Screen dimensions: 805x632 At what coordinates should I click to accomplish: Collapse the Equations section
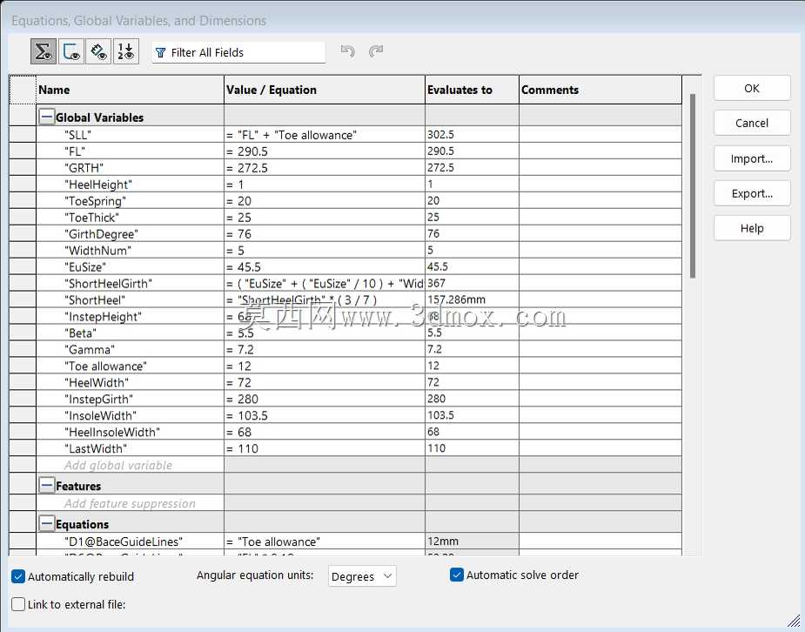(46, 524)
